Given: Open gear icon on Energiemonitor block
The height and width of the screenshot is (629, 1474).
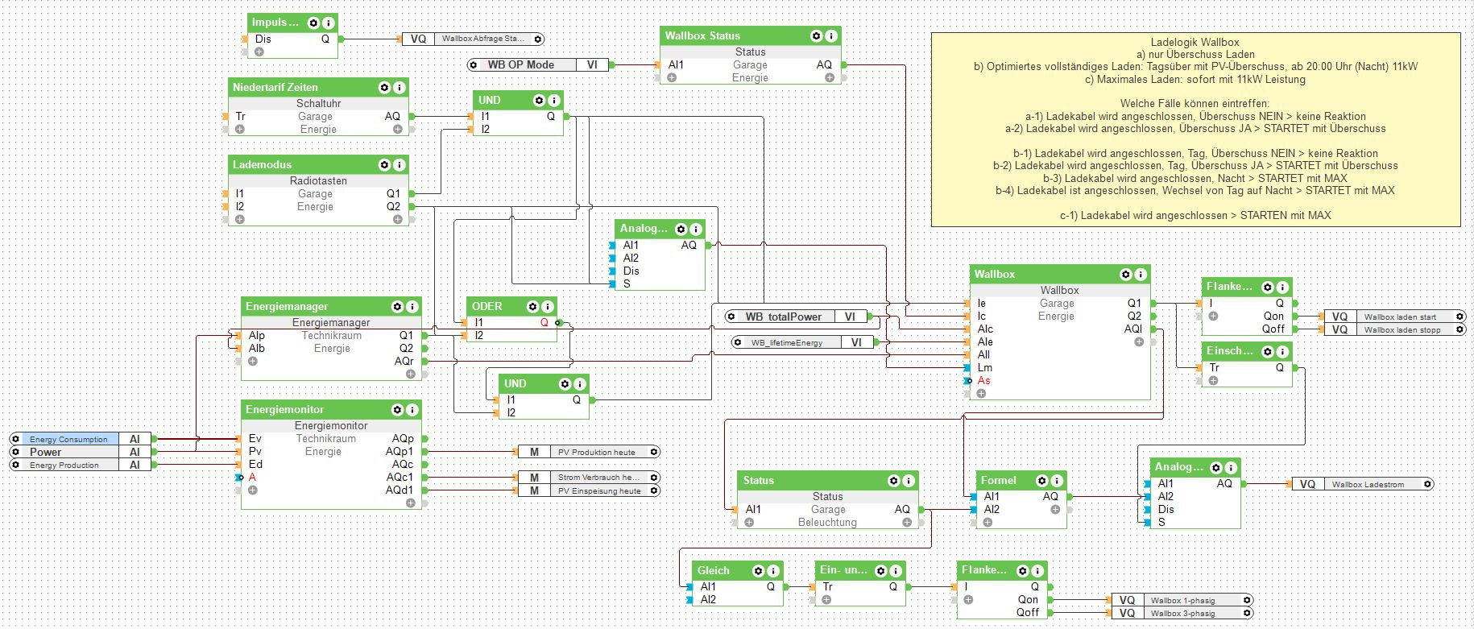Looking at the screenshot, I should (397, 409).
